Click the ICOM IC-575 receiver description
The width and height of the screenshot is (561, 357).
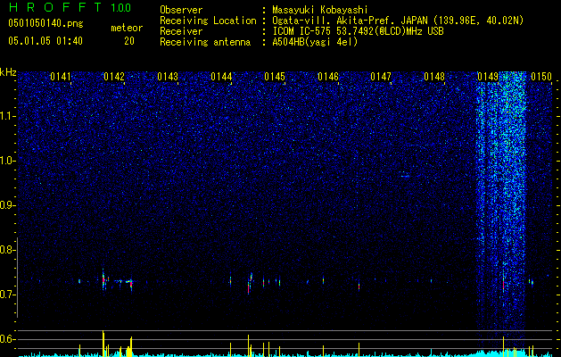click(358, 31)
